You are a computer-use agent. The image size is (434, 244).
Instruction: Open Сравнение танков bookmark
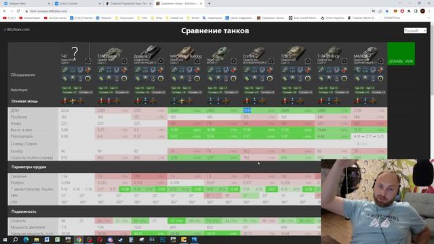pyautogui.click(x=271, y=18)
